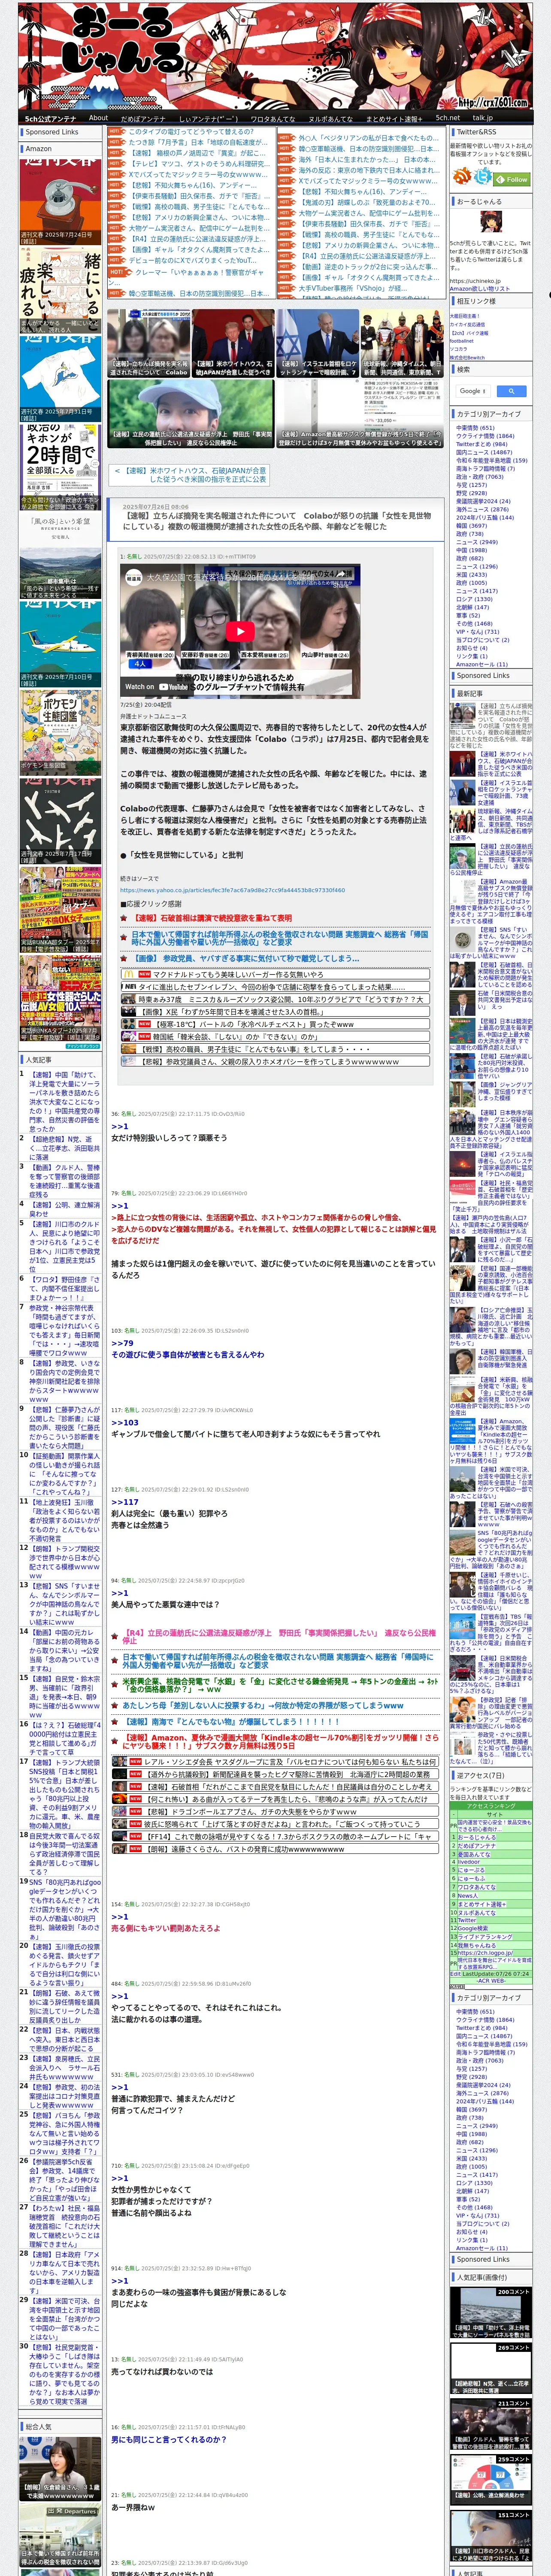Open the blue Twitter bird icon
Screen dimensions: 551x2576
483,177
